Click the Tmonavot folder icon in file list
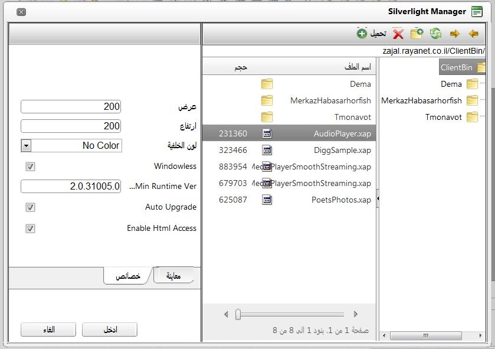495x349 pixels. click(x=267, y=117)
